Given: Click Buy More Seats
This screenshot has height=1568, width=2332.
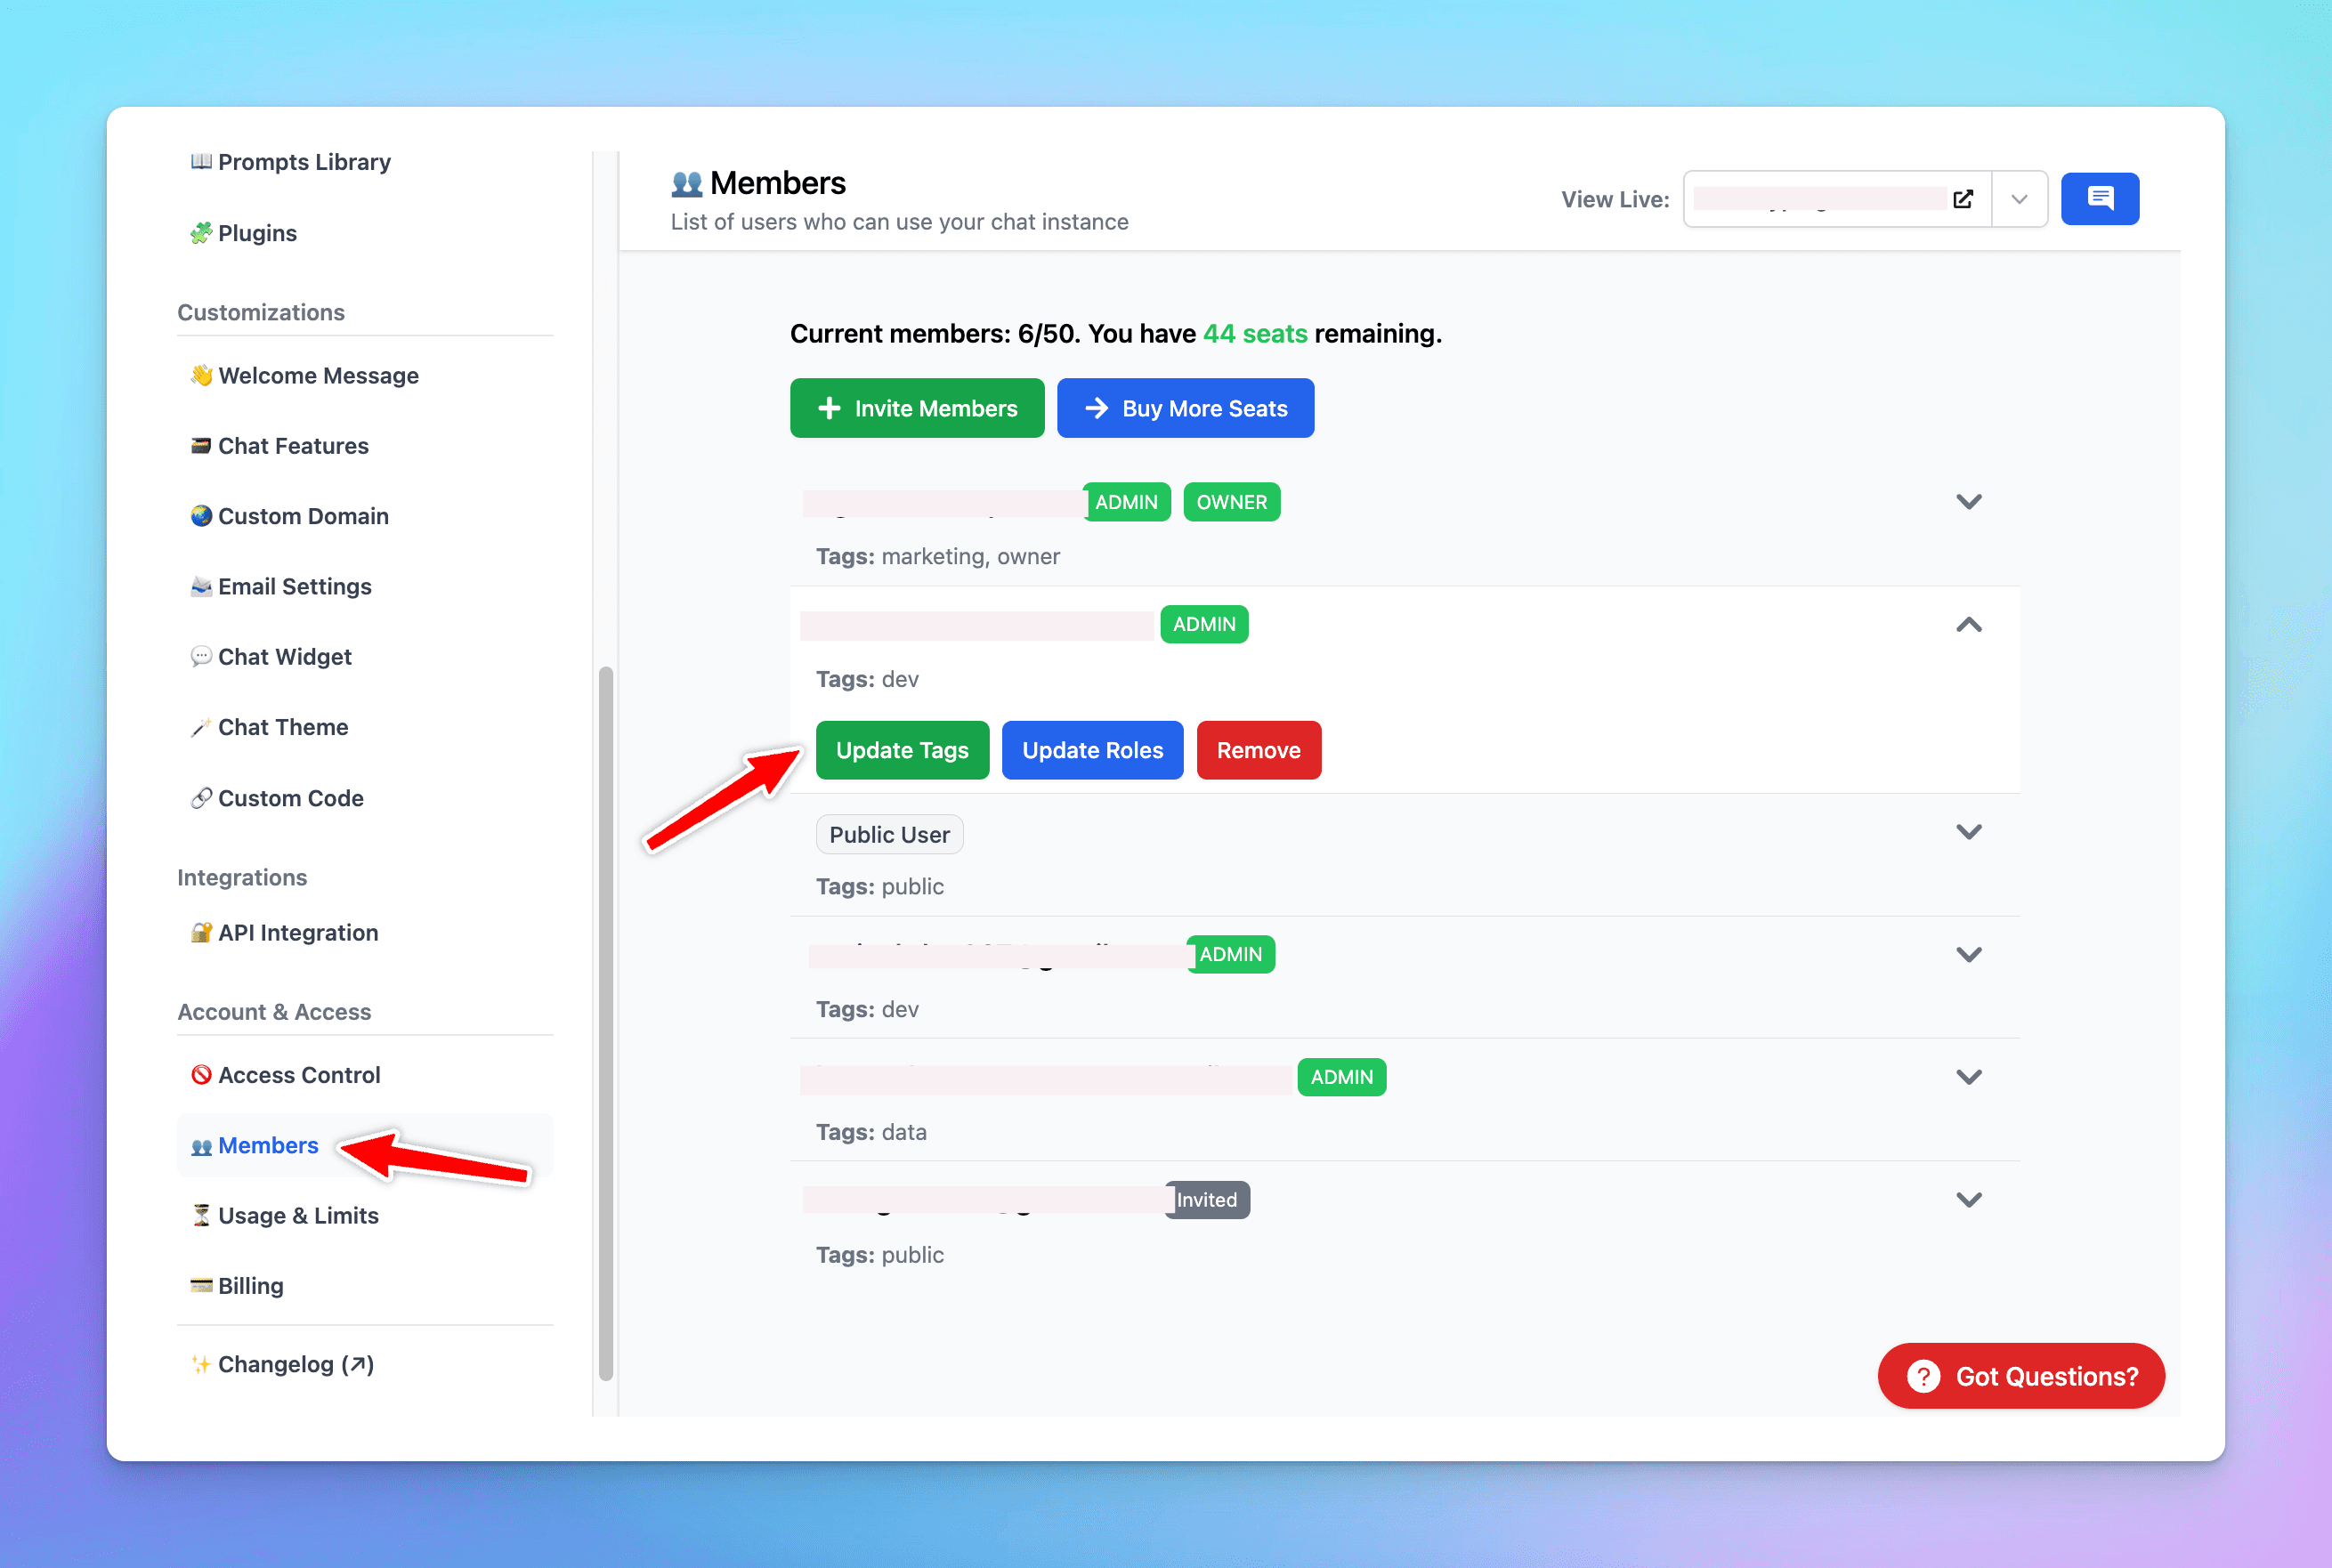Looking at the screenshot, I should pyautogui.click(x=1185, y=407).
